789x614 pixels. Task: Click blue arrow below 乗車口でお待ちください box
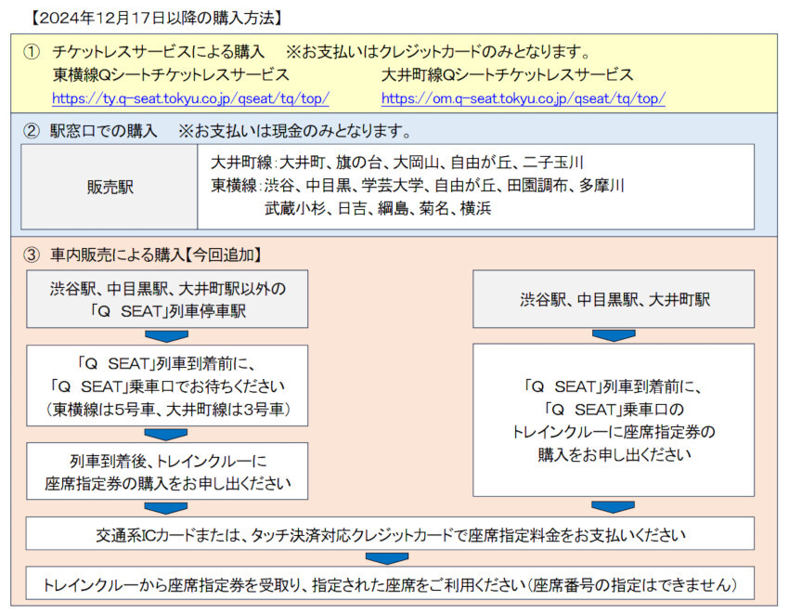click(x=167, y=433)
